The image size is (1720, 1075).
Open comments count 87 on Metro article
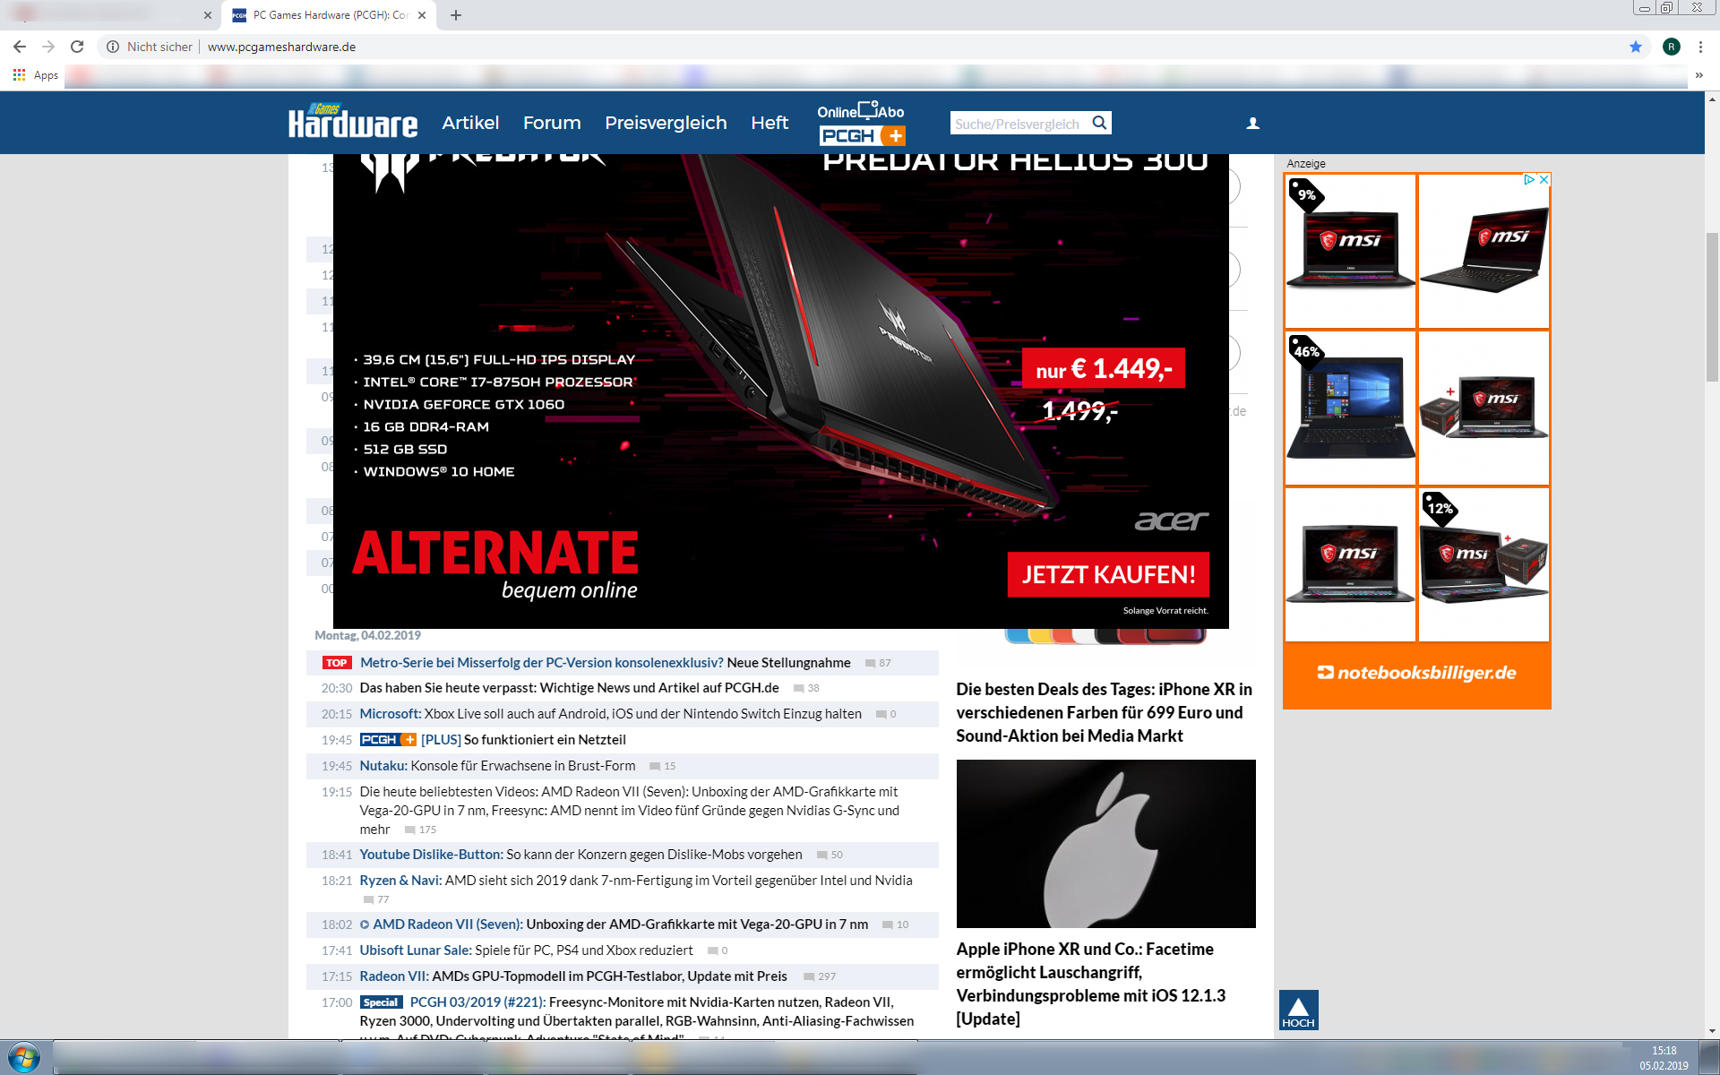click(878, 663)
